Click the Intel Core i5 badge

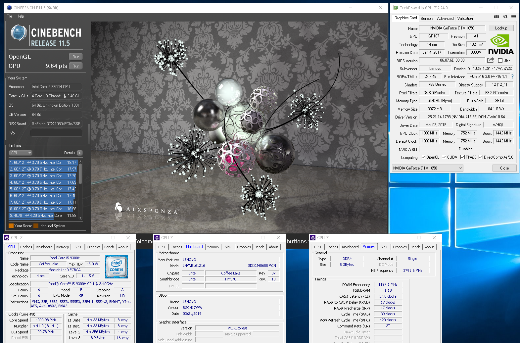[117, 267]
